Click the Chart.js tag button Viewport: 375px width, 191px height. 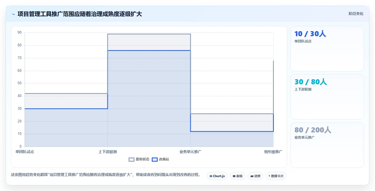click(x=217, y=176)
